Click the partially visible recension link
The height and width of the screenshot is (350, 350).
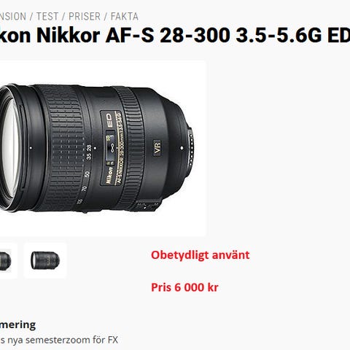pyautogui.click(x=13, y=17)
